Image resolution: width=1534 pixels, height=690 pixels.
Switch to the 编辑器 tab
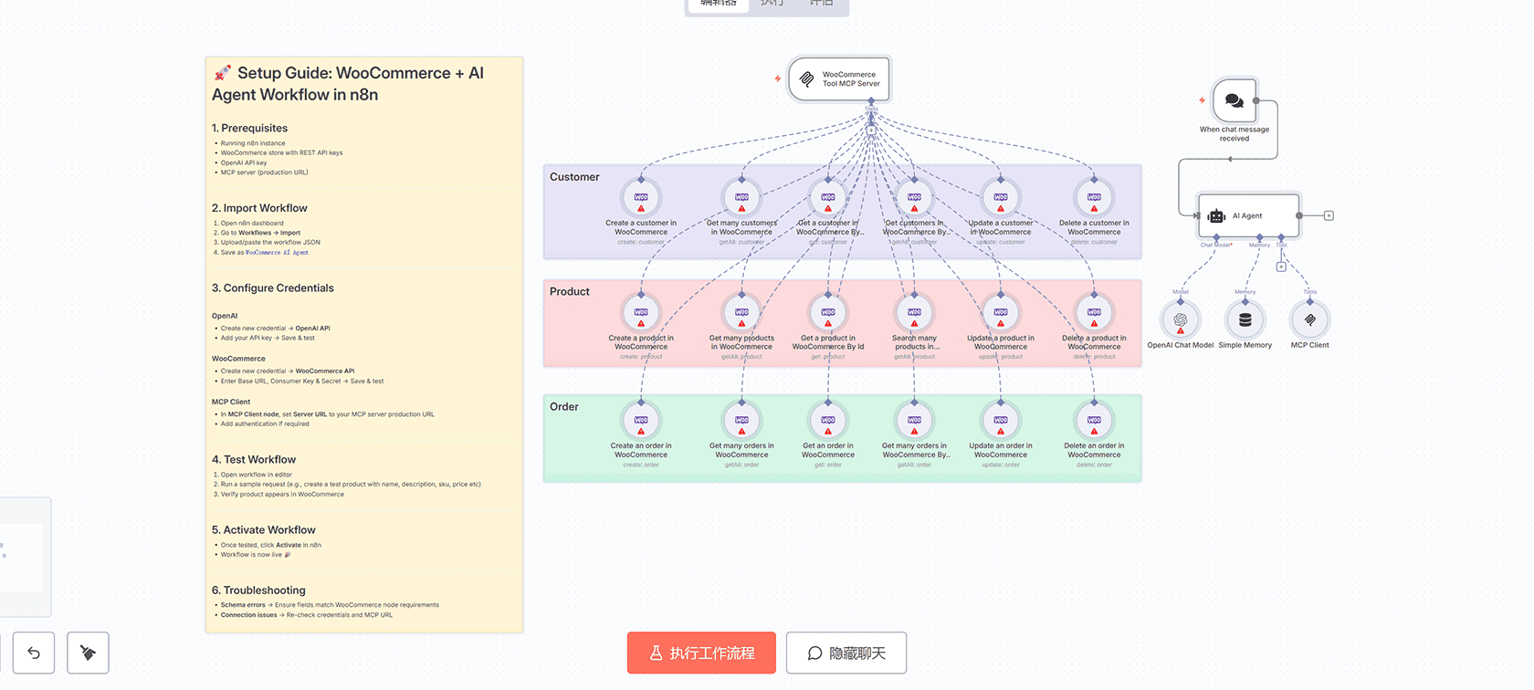[x=718, y=5]
